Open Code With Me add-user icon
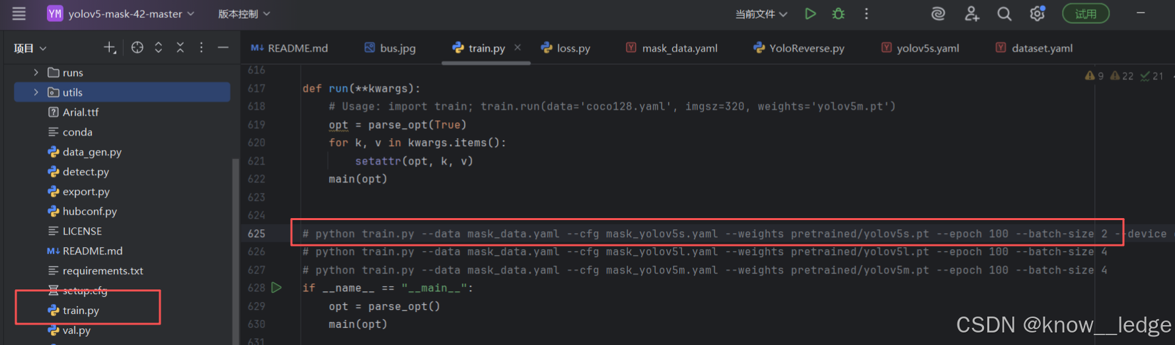The width and height of the screenshot is (1175, 345). click(x=971, y=14)
